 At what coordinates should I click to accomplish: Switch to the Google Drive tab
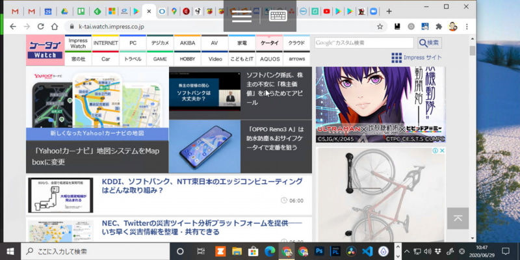(64, 12)
